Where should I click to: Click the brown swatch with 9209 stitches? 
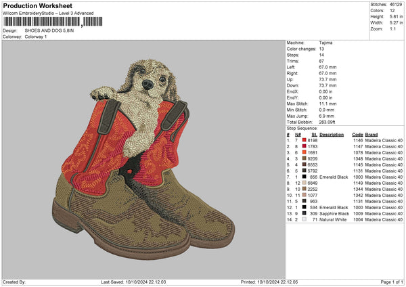[304, 158]
